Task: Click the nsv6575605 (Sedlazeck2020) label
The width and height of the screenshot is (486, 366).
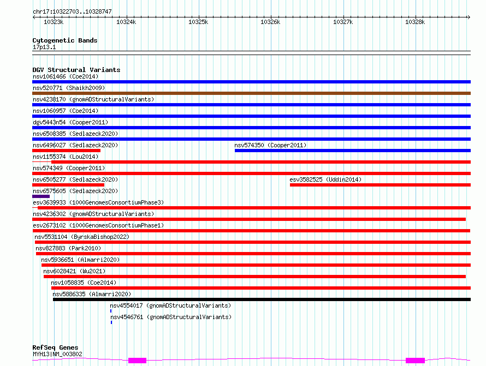Action: (x=75, y=191)
